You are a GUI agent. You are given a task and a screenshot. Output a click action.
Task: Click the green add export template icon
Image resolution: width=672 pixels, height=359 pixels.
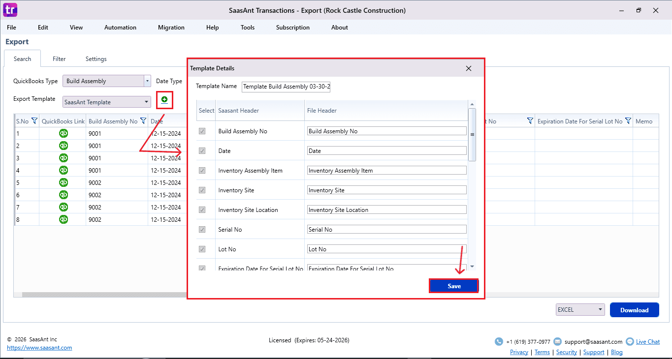point(164,100)
